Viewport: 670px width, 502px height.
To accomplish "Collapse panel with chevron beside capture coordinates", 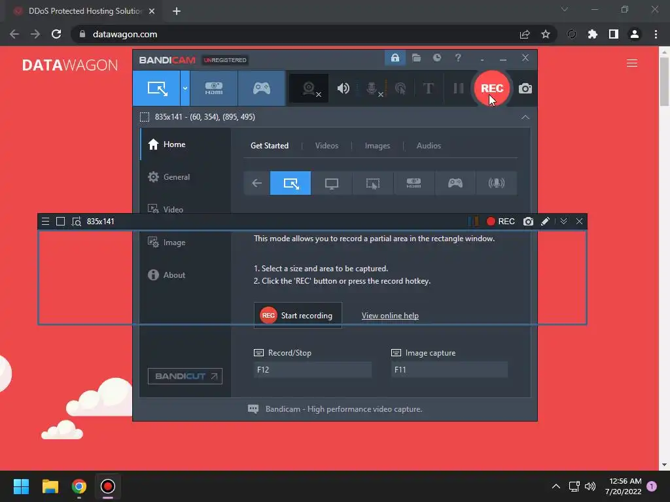I will pyautogui.click(x=525, y=117).
